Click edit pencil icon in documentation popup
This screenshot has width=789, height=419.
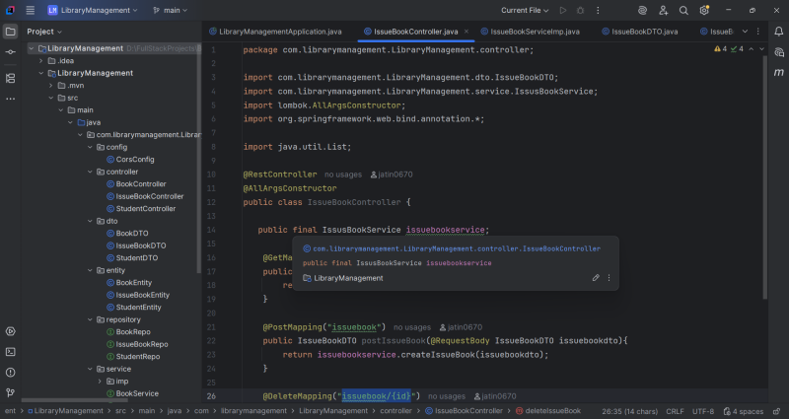click(596, 278)
